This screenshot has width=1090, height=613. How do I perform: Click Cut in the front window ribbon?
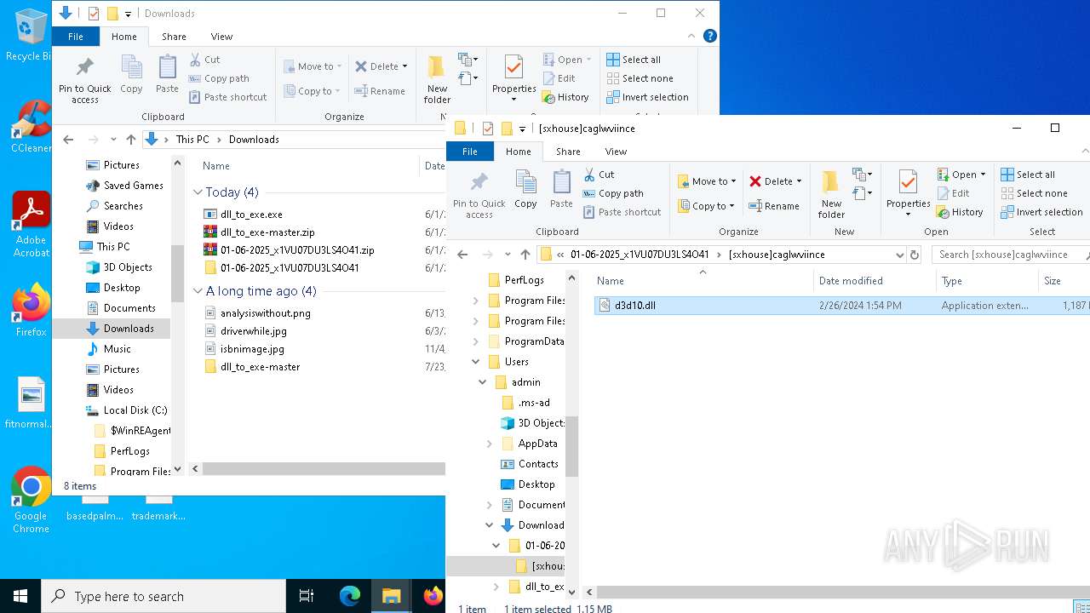click(x=599, y=175)
